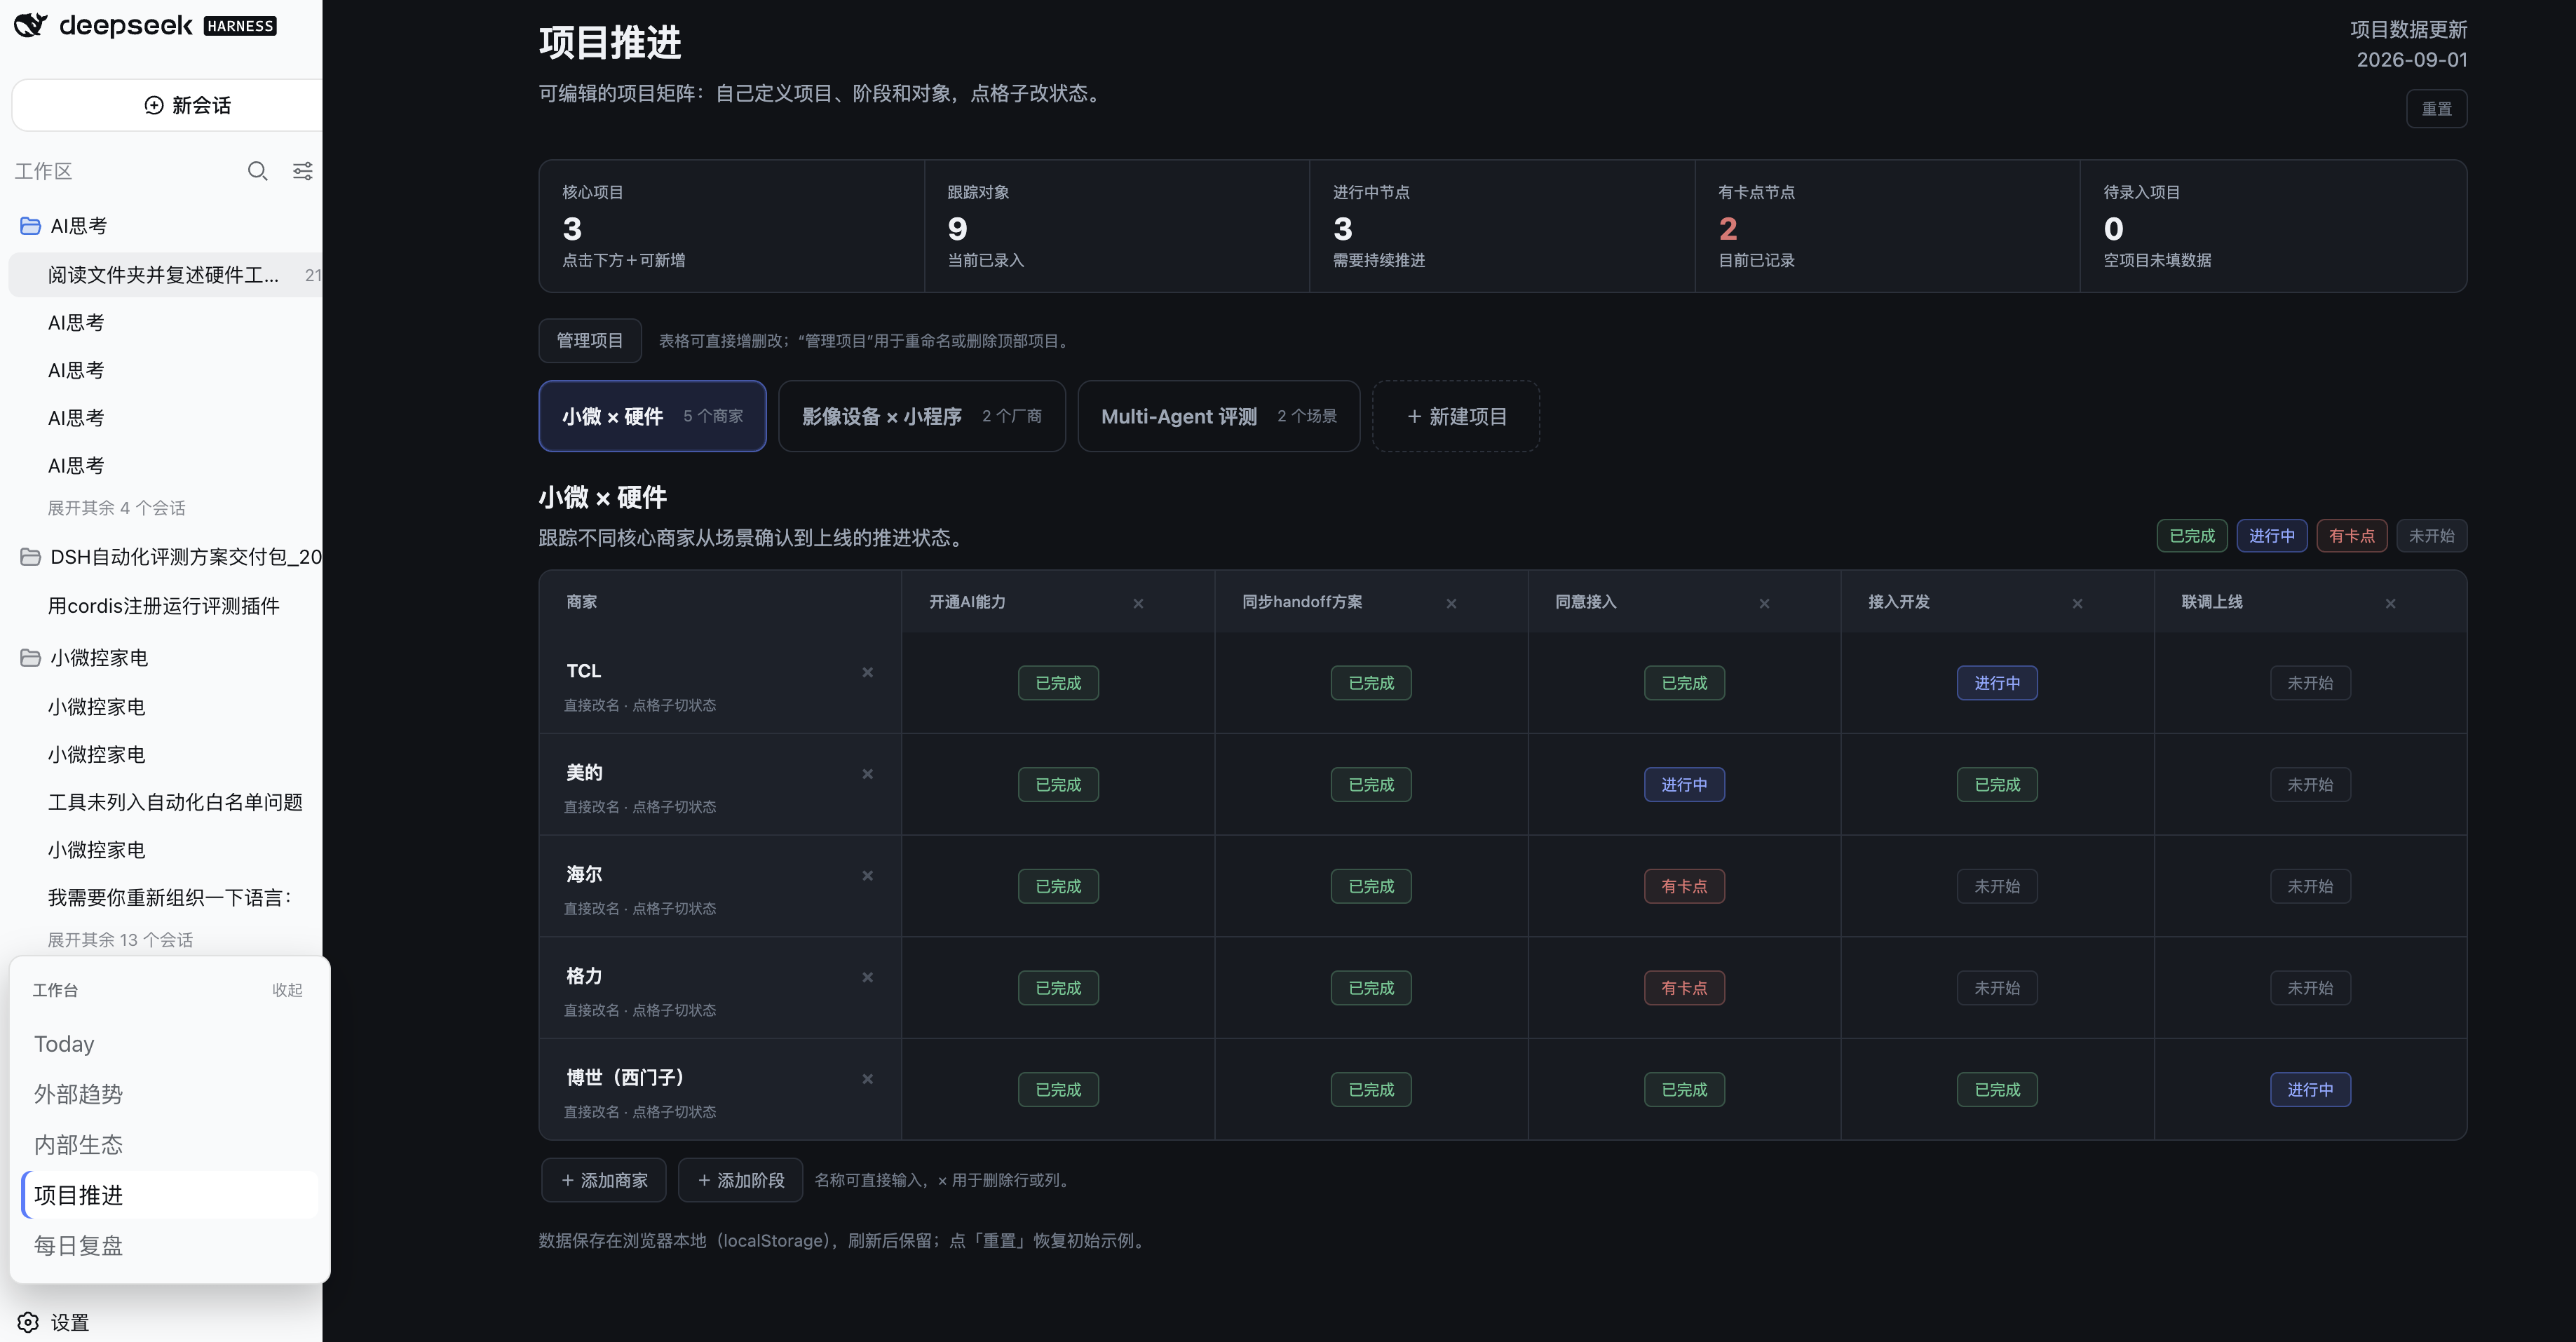Screen dimensions: 2576x1342
Task: Toggle 格力 同意接入 status cell 有卡点
Action: click(x=1684, y=988)
